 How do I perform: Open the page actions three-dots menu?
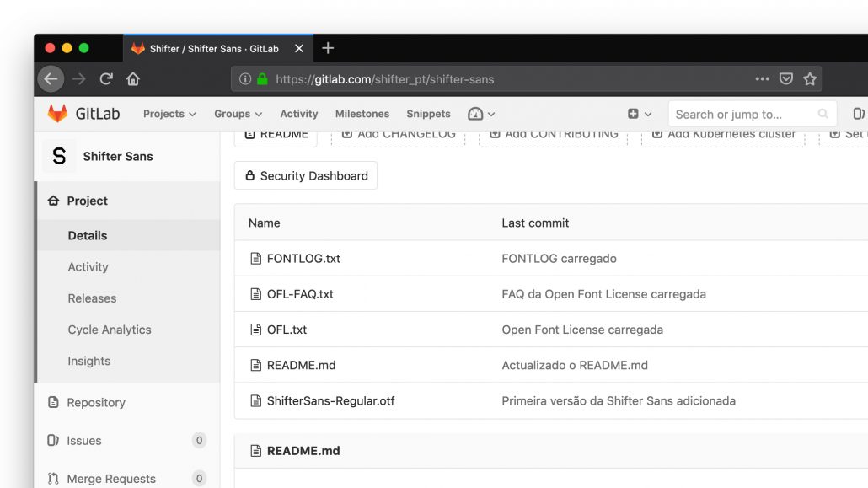click(x=762, y=79)
